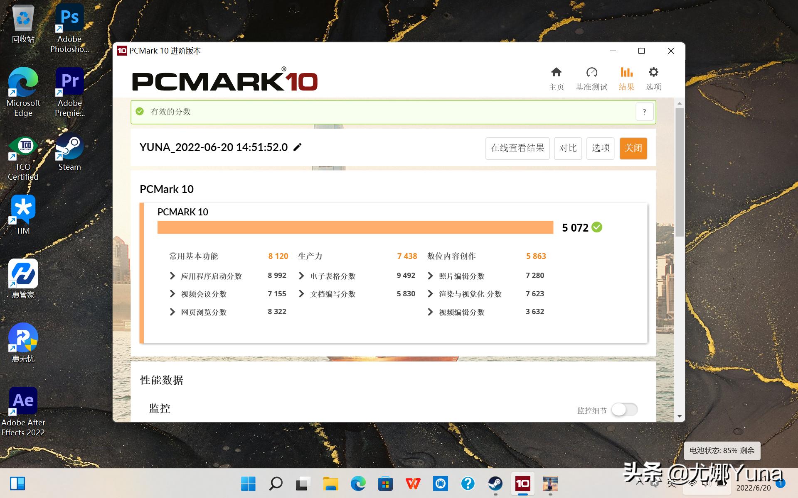This screenshot has width=798, height=498.
Task: Expand 电子表格分数 spreadsheet score row
Action: (x=301, y=276)
